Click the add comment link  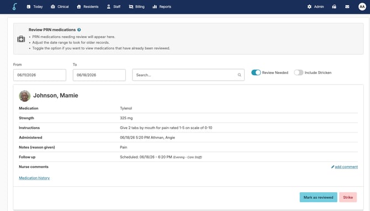(346, 167)
